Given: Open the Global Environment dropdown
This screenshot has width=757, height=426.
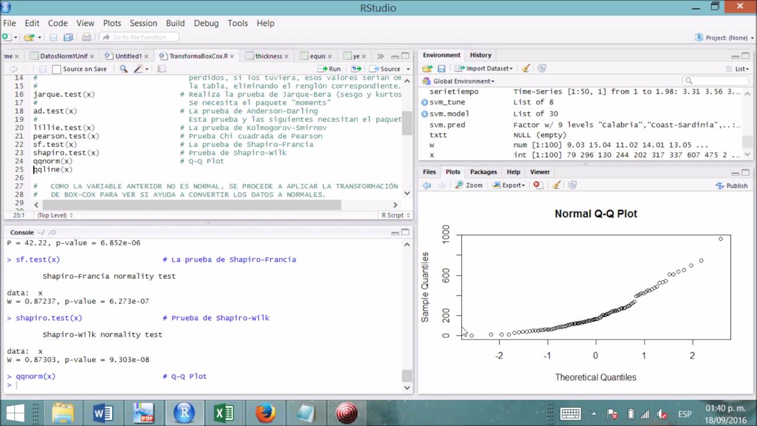Looking at the screenshot, I should coord(458,81).
